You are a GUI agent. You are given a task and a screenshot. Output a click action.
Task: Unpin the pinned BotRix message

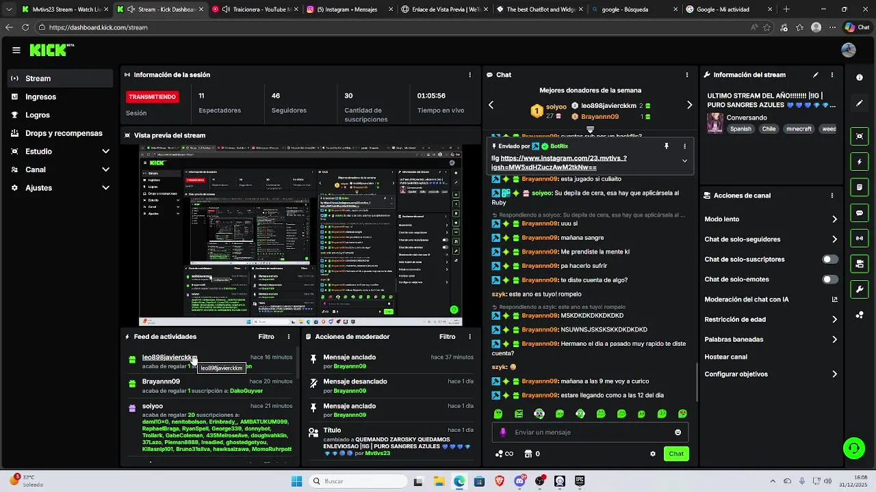pos(666,146)
